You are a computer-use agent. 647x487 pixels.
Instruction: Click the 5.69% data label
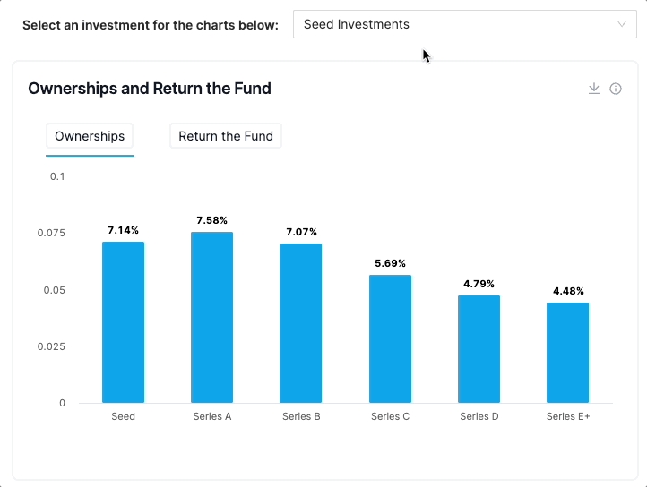390,263
